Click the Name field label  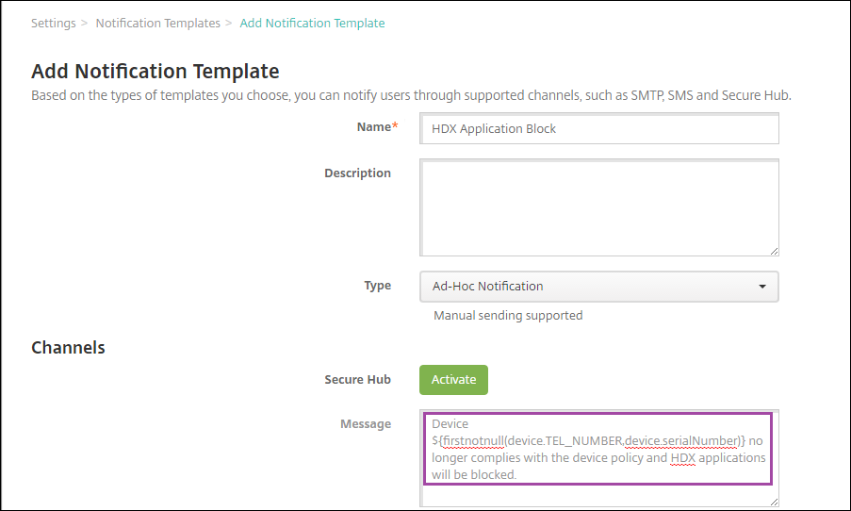(373, 126)
